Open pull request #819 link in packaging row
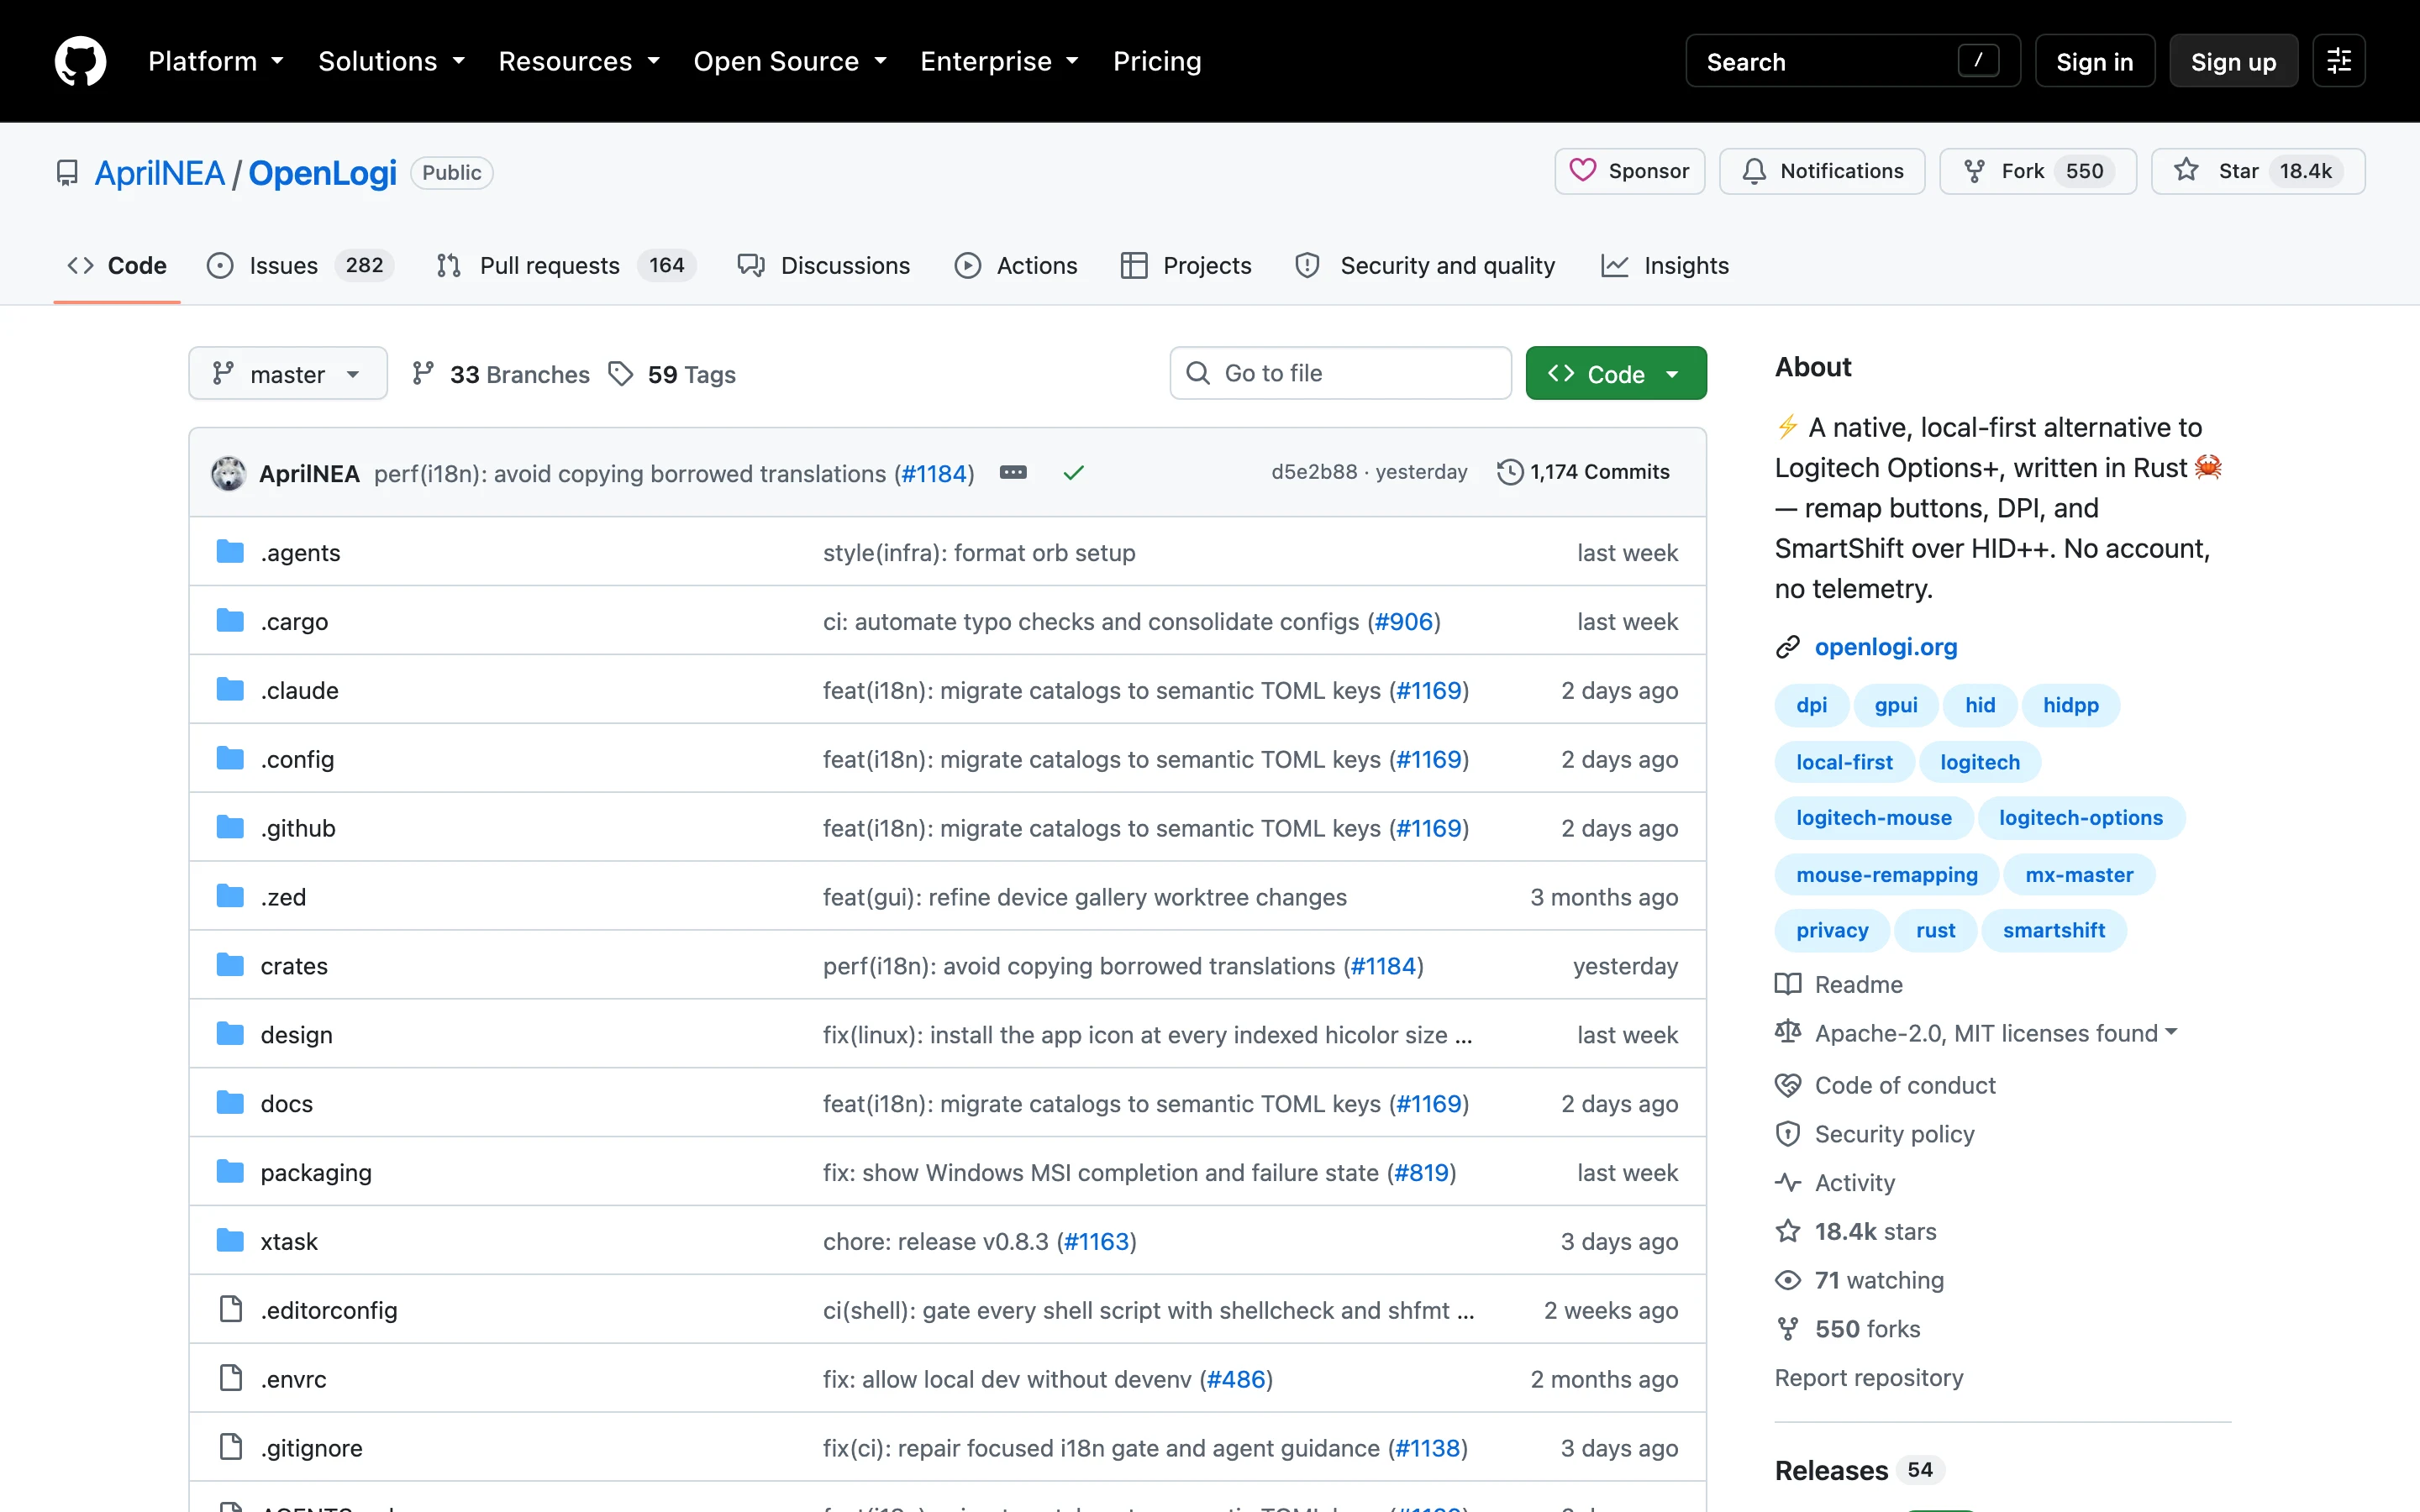Viewport: 2420px width, 1512px height. 1421,1172
